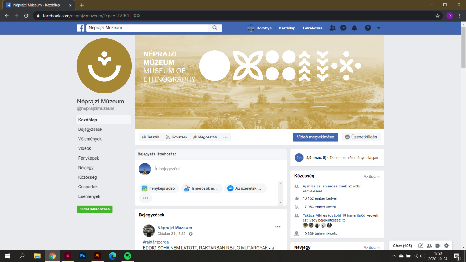Click további 18 ismerősöd link
This screenshot has height=262, width=466.
point(347,215)
